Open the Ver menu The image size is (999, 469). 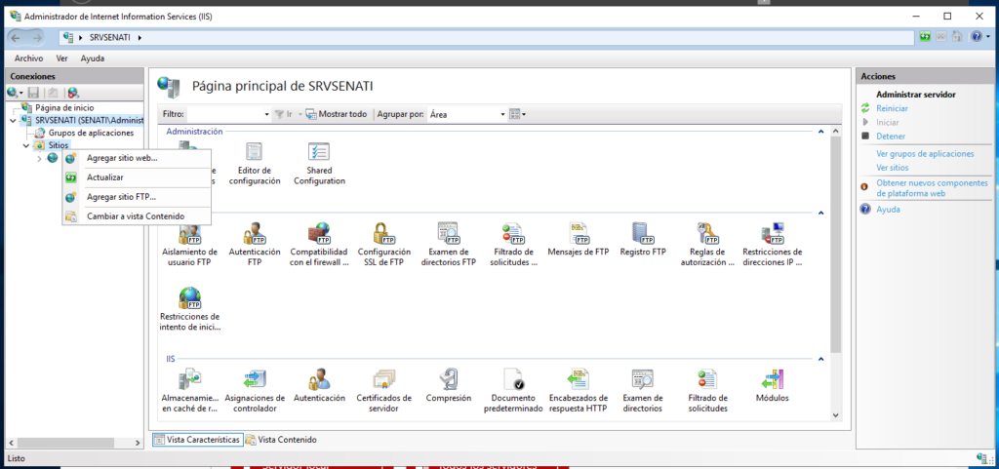tap(61, 59)
